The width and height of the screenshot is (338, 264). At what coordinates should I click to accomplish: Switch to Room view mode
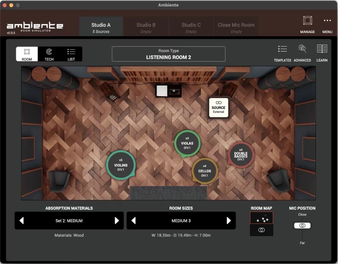pos(27,54)
